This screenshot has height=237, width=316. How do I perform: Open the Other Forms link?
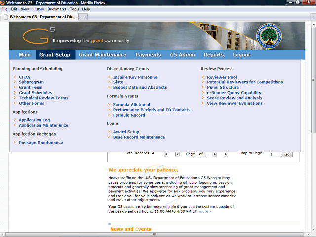tap(32, 103)
